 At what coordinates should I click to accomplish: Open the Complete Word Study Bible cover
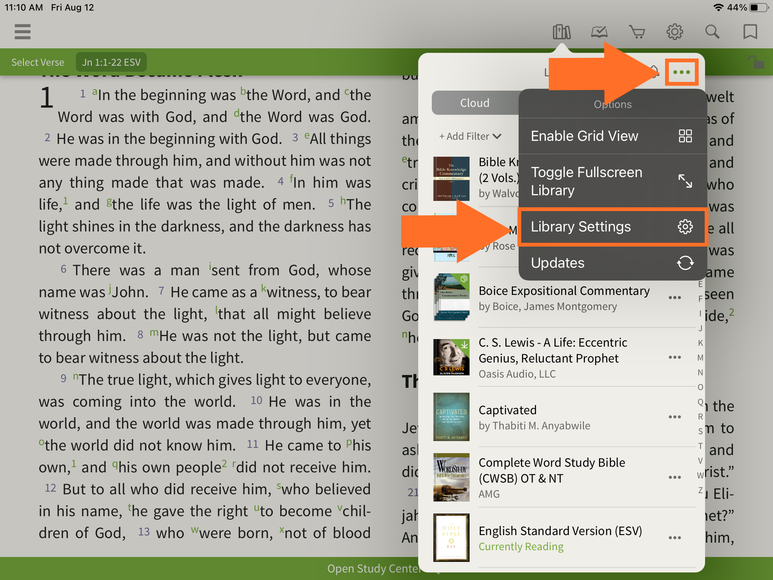[x=451, y=477]
